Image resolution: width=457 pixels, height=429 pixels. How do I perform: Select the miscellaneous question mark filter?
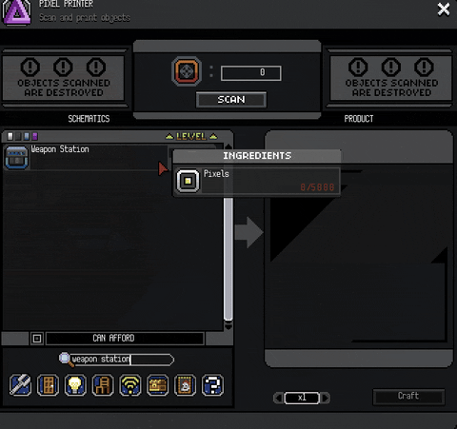(x=213, y=385)
